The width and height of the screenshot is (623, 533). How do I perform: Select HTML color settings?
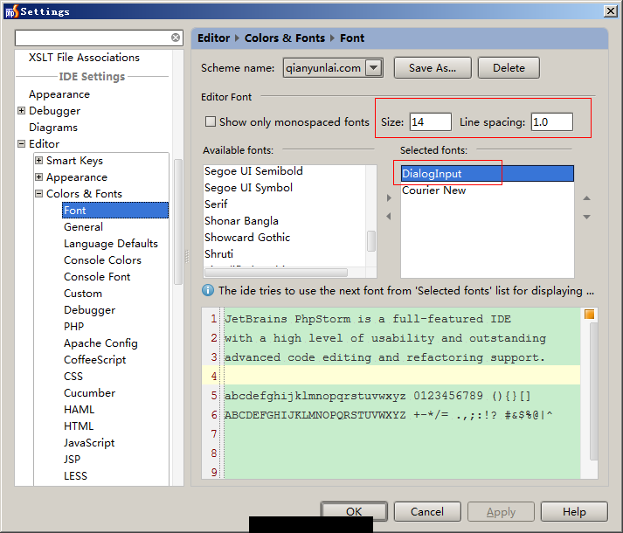point(79,426)
